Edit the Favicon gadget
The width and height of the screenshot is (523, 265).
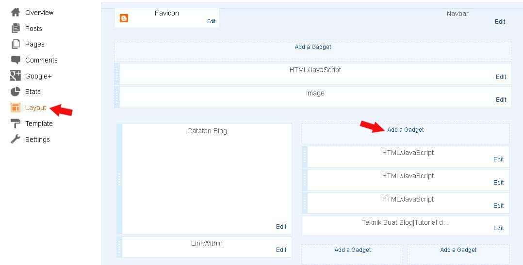point(211,21)
